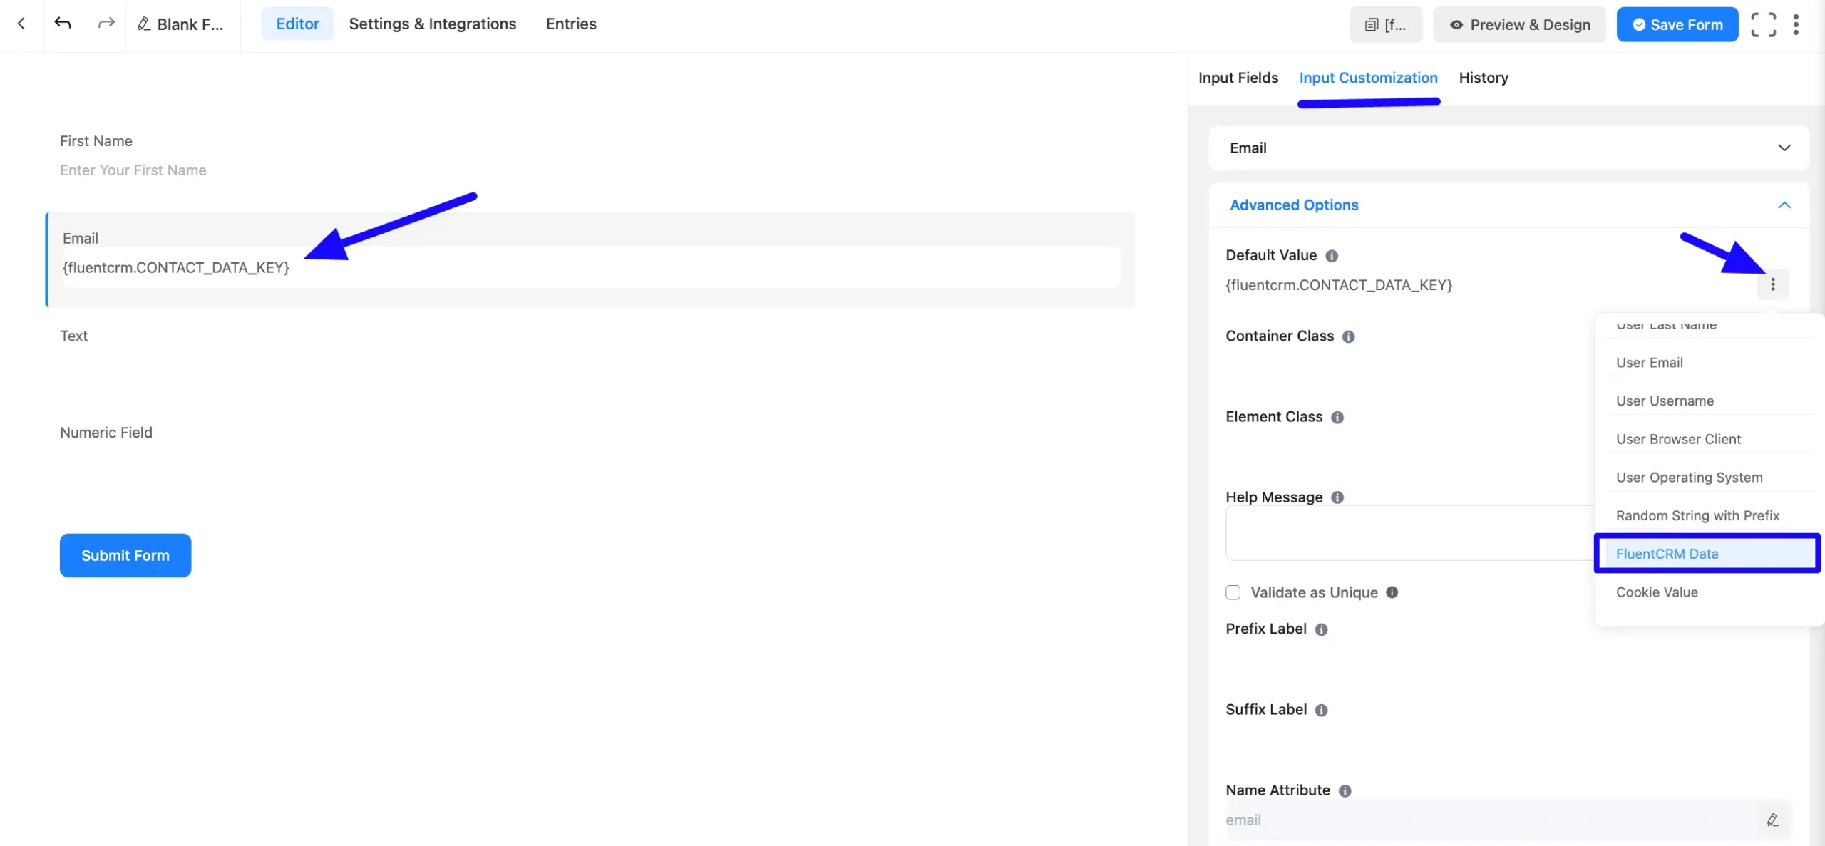Image resolution: width=1825 pixels, height=846 pixels.
Task: Open Settings & Integrations tab
Action: [x=432, y=24]
